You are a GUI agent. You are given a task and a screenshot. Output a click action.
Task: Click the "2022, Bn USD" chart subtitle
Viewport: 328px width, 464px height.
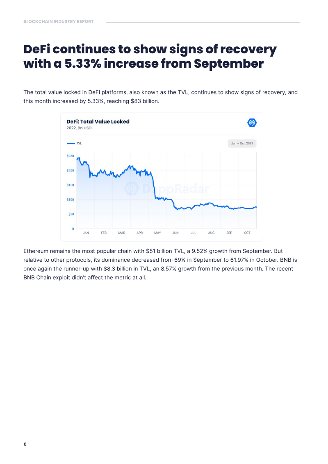point(79,128)
